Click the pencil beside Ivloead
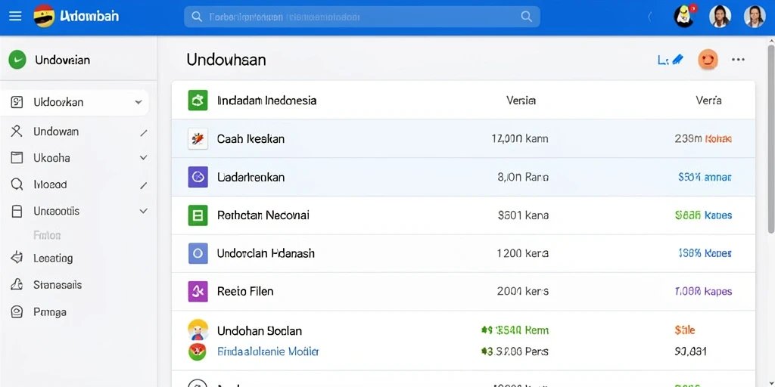The height and width of the screenshot is (387, 775). point(143,186)
